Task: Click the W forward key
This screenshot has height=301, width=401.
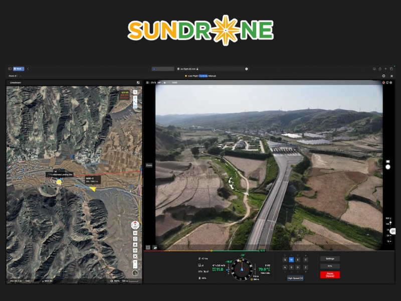Action: click(291, 260)
